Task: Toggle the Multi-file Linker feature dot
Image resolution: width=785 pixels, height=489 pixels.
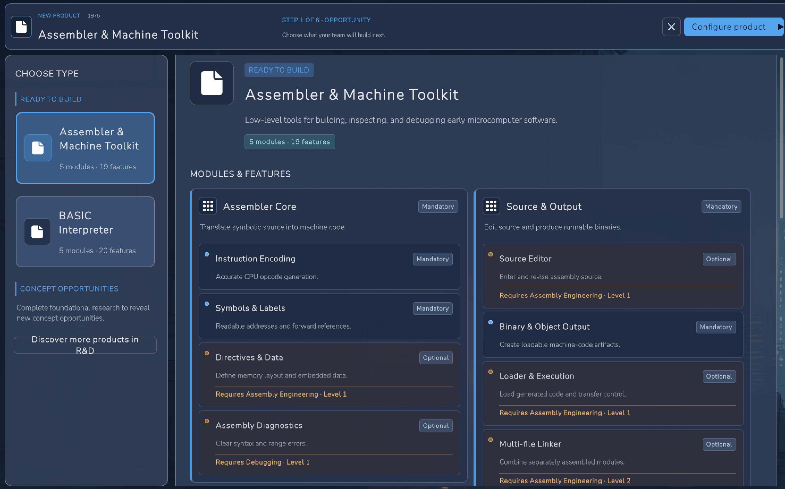Action: coord(490,440)
